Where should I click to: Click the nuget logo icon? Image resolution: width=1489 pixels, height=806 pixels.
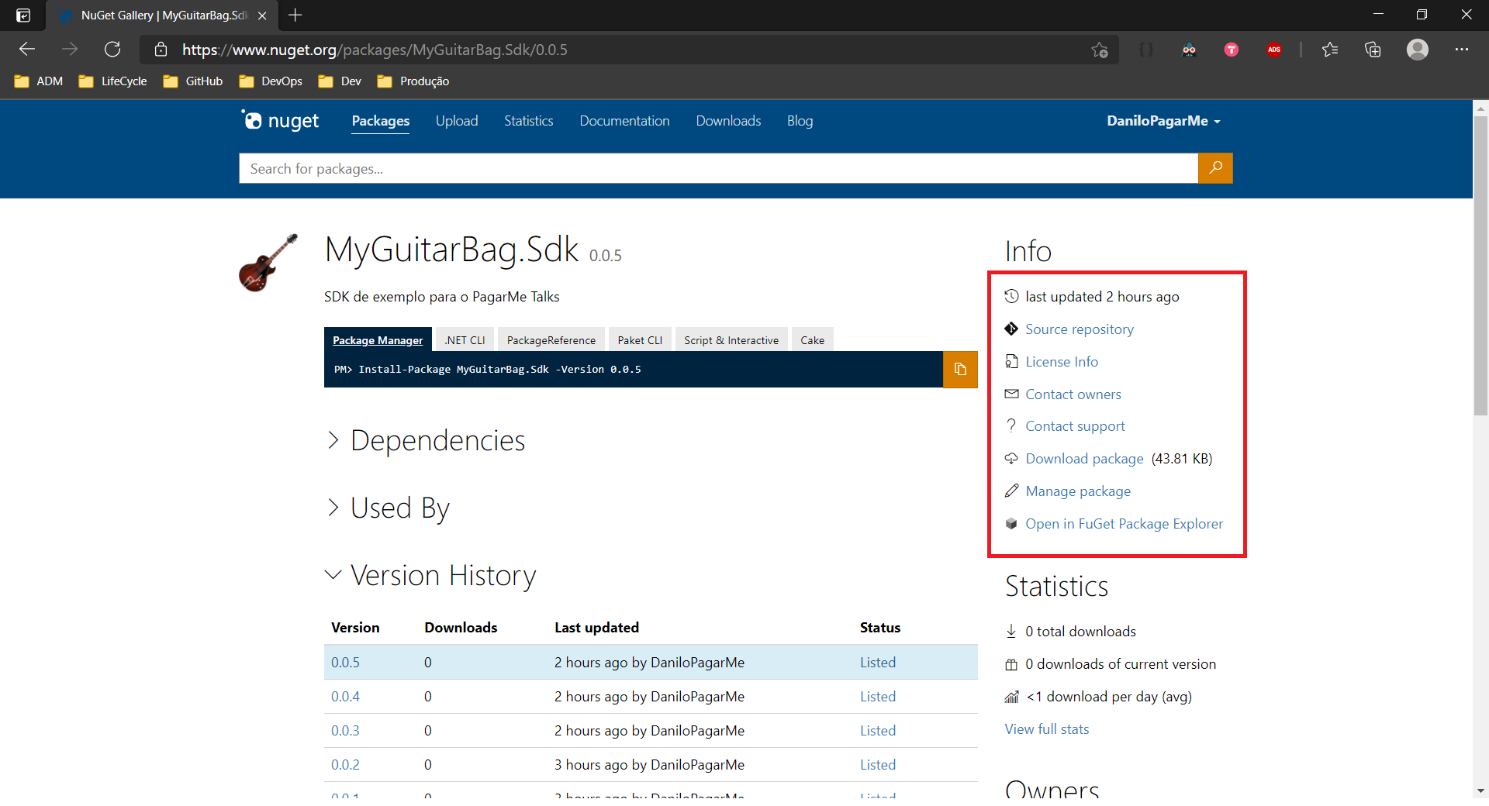[252, 120]
